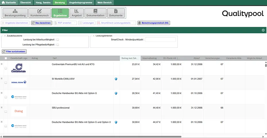
Task: Switch to the Beratung tab
Action: tap(60, 3)
